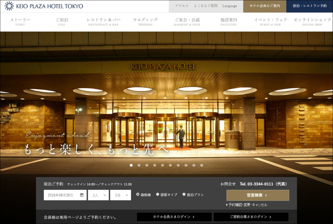This screenshot has height=224, width=333.
Task: Open the 1人 guest count dropdown
Action: click(x=98, y=195)
